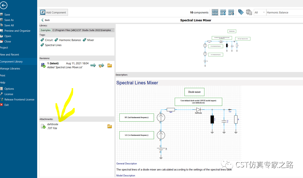Viewport: 303px width, 178px height.
Task: Open the All filter dropdown
Action: [260, 12]
